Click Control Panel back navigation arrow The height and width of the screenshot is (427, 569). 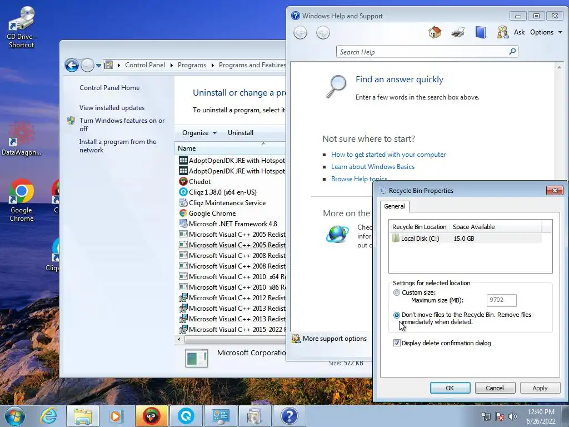tap(72, 66)
